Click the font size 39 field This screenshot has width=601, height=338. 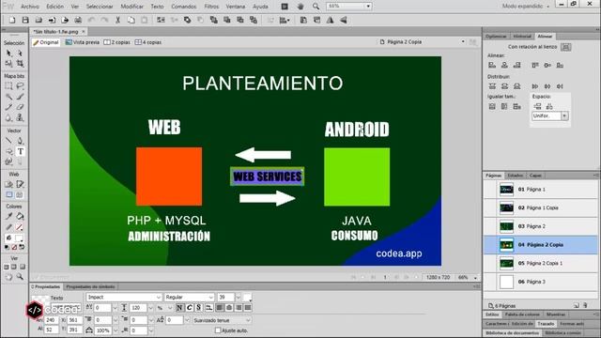click(x=225, y=297)
